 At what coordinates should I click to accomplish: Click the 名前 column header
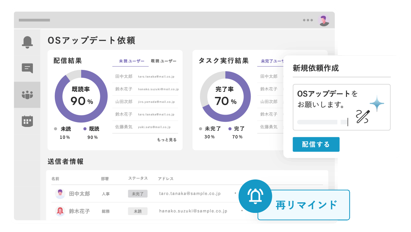55,179
